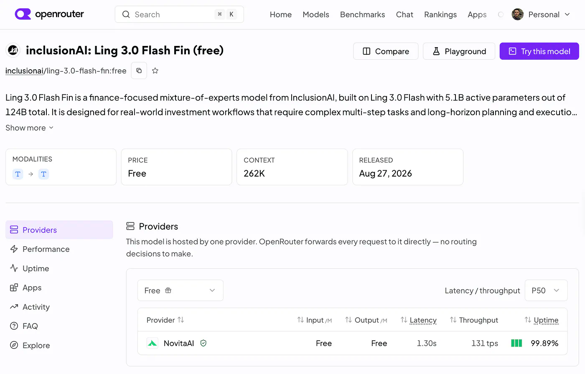Click the inclusionAI model avatar icon
This screenshot has width=585, height=374.
(x=13, y=51)
